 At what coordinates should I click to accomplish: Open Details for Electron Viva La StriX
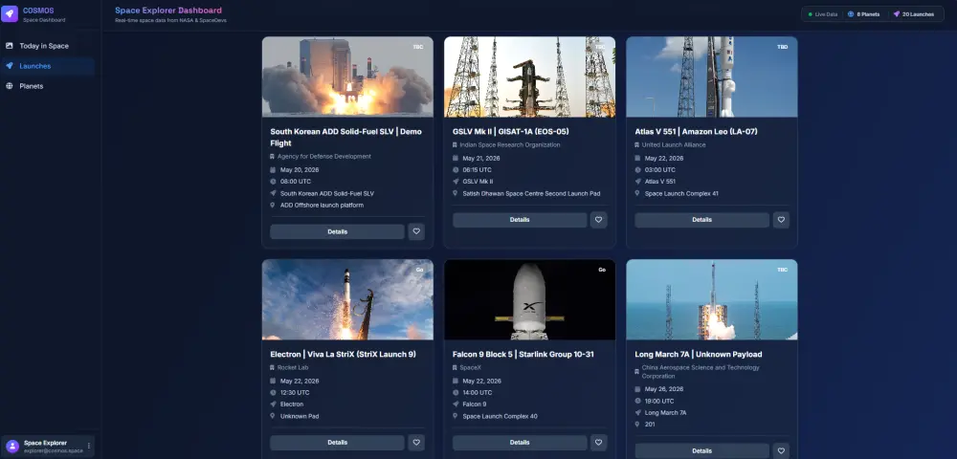[338, 443]
